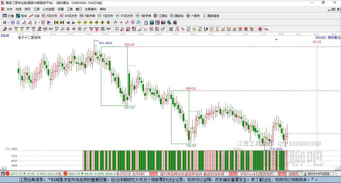Click news headline 华为nova12系列发布
341x183 pixels.
(x=257, y=174)
